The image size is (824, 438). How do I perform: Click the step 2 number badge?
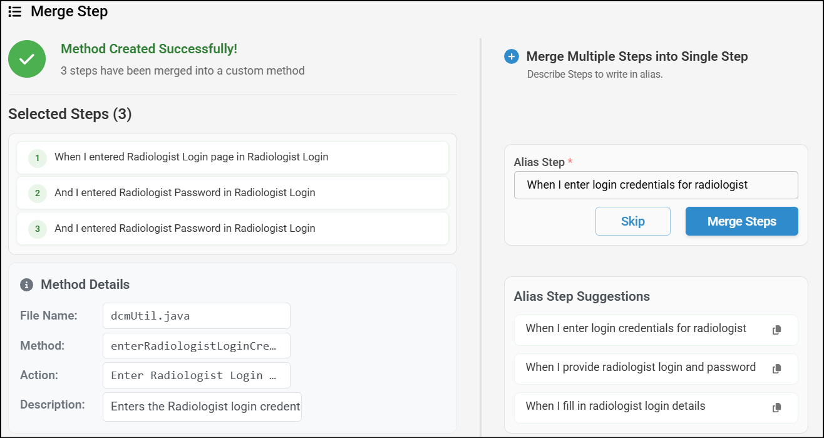38,194
